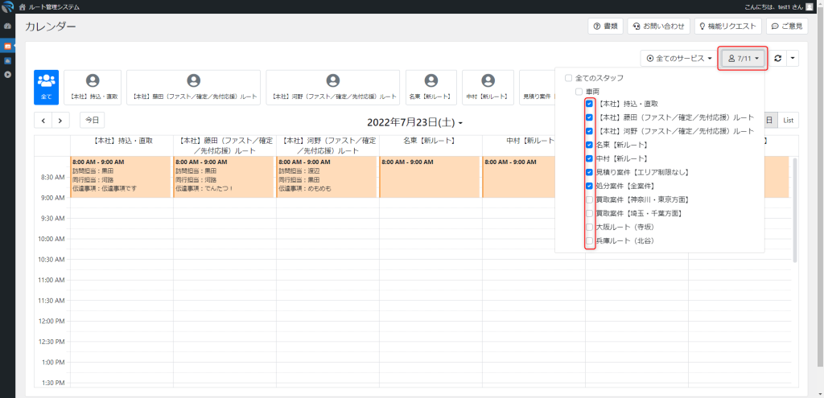Click the refresh calendar icon button

778,59
